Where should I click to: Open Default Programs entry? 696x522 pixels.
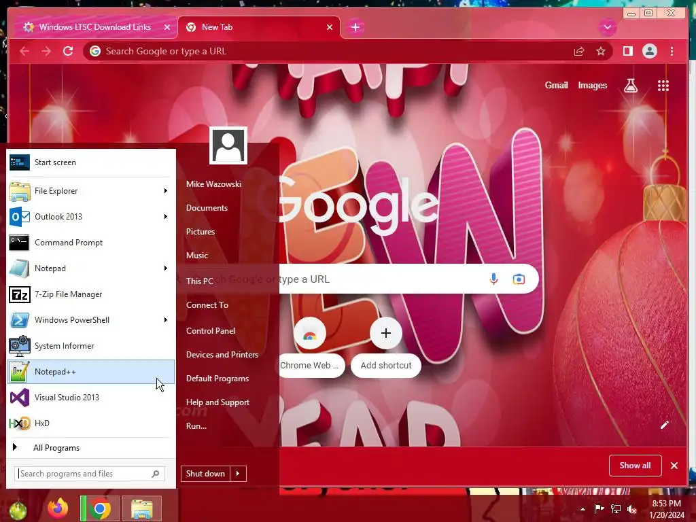(217, 379)
